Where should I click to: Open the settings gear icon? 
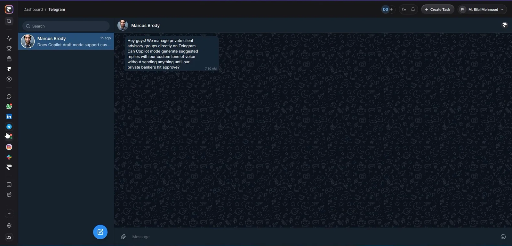coord(9,226)
